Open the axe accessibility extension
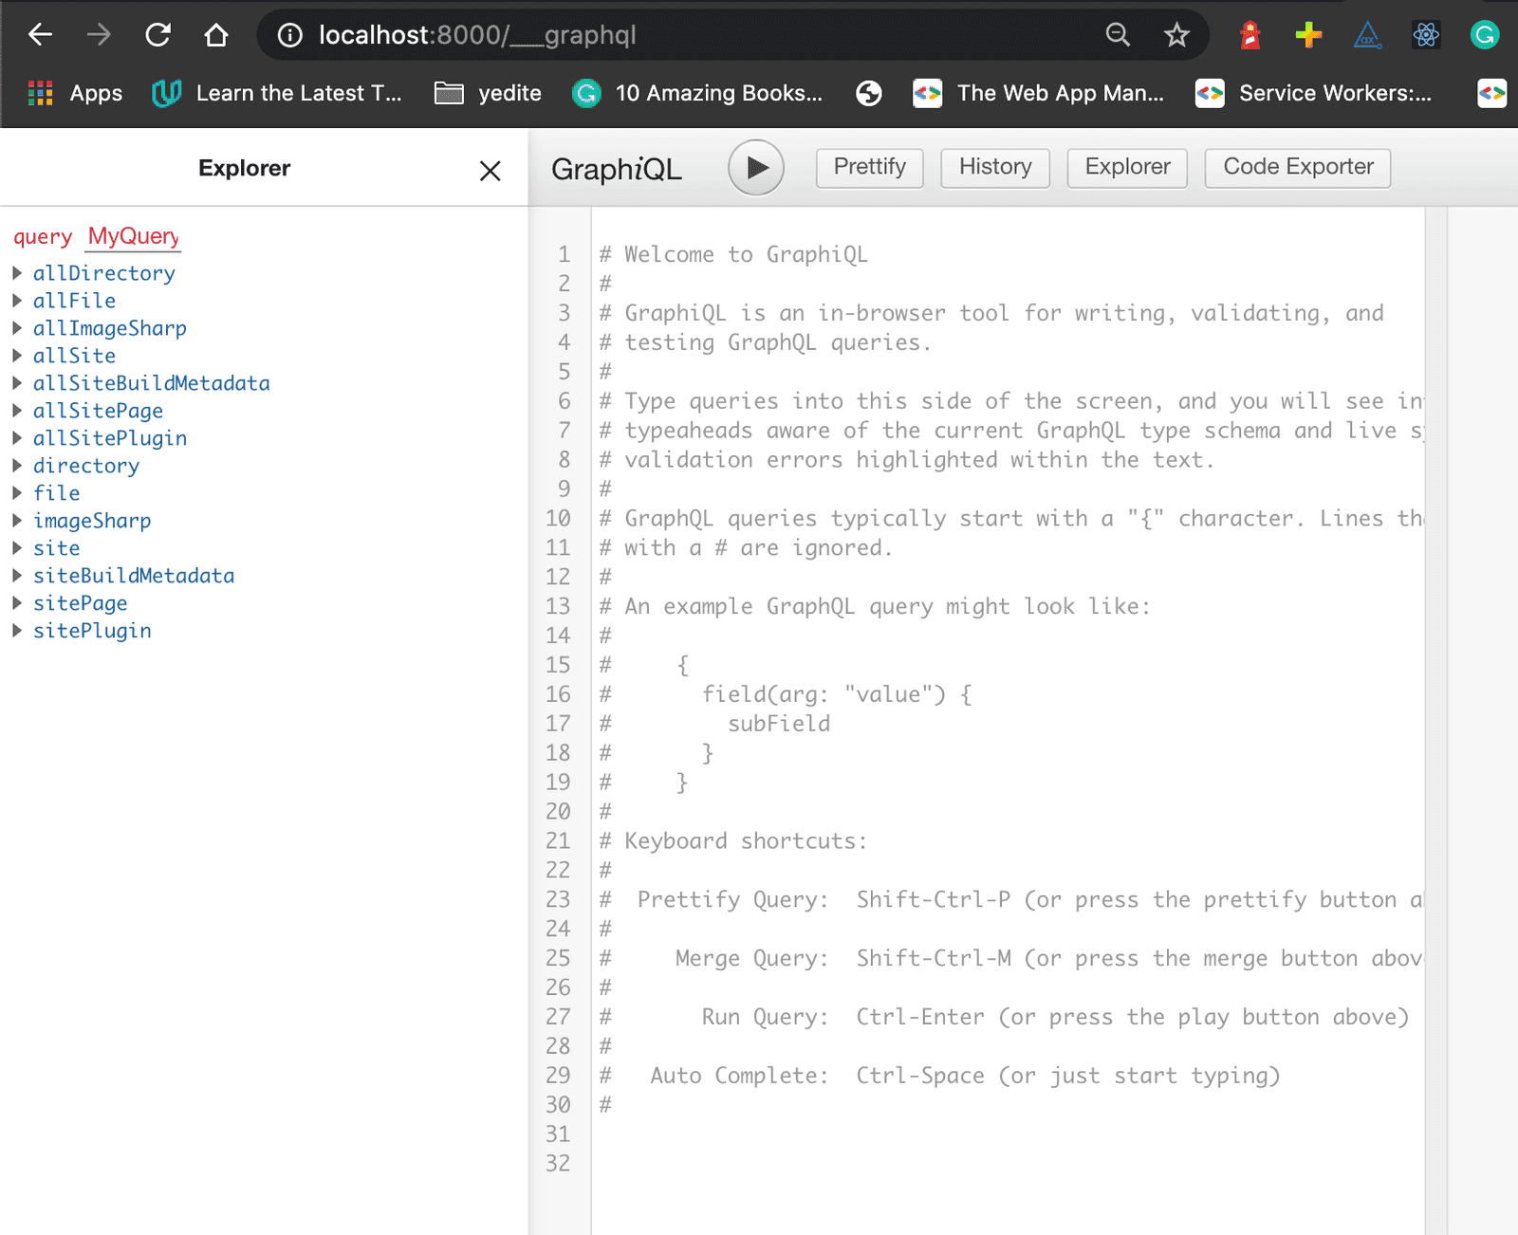Viewport: 1518px width, 1235px height. click(1366, 35)
